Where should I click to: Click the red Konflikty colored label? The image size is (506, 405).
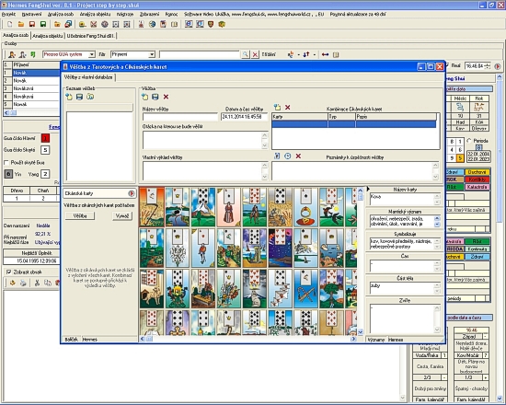pos(477,179)
